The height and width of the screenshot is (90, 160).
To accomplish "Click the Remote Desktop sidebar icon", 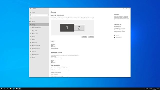I will (x=31, y=54).
